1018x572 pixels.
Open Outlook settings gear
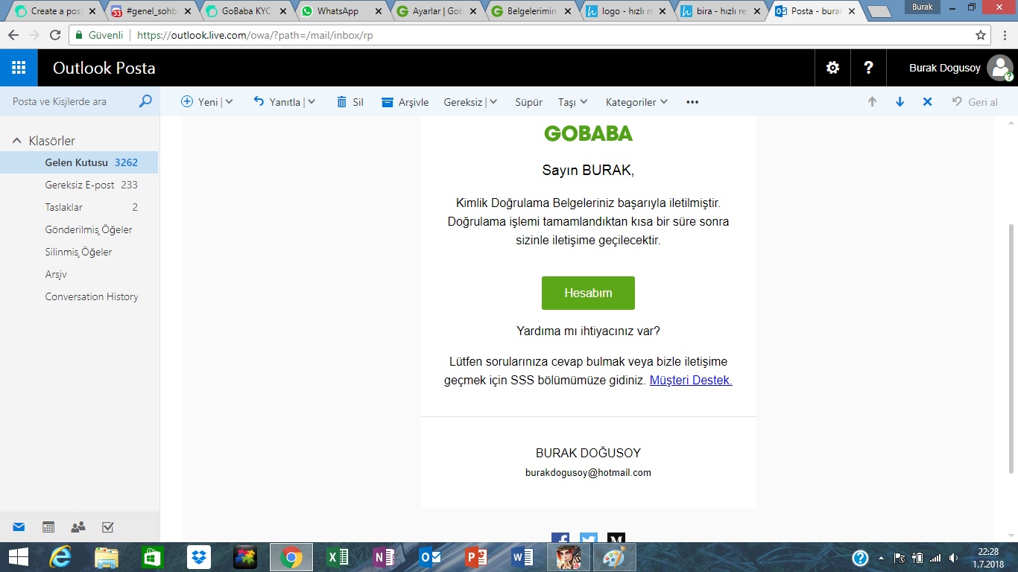click(x=832, y=68)
